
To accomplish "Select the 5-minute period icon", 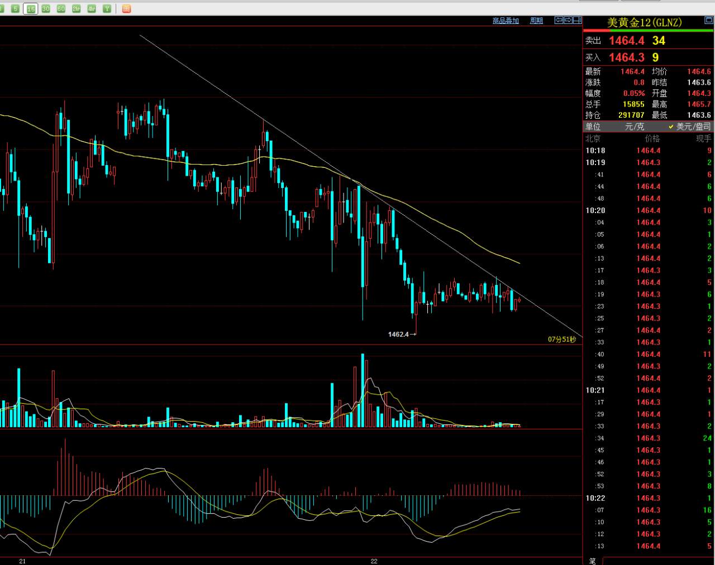I will tap(15, 9).
